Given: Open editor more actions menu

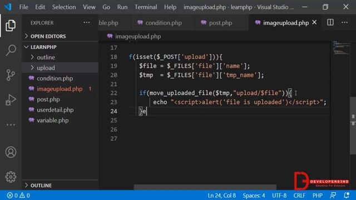Looking at the screenshot, I should (x=345, y=22).
